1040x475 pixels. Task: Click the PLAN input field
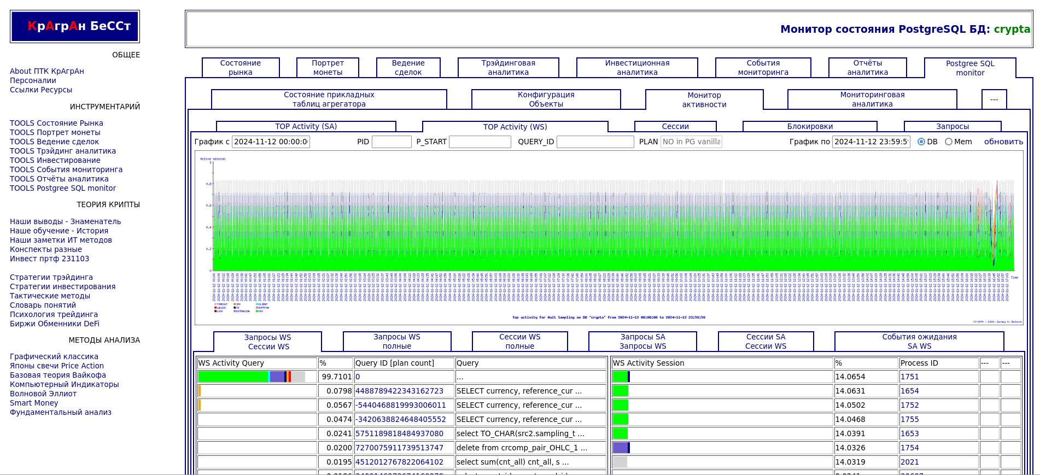pyautogui.click(x=691, y=142)
